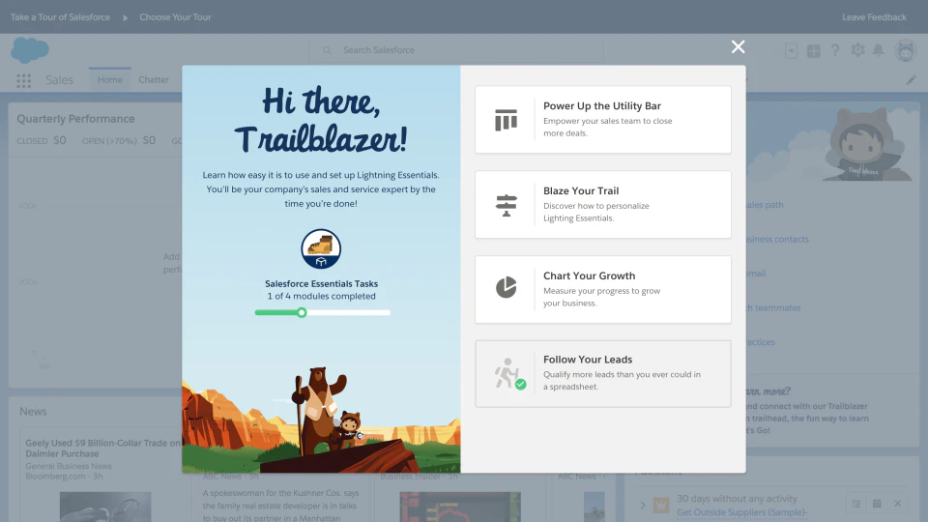Image resolution: width=928 pixels, height=522 pixels.
Task: Open the notifications bell icon
Action: coord(879,50)
